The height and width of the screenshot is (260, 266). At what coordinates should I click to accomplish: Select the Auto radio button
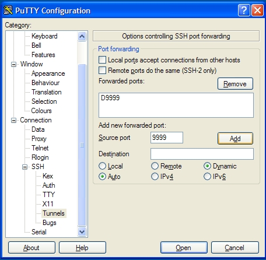(x=102, y=177)
